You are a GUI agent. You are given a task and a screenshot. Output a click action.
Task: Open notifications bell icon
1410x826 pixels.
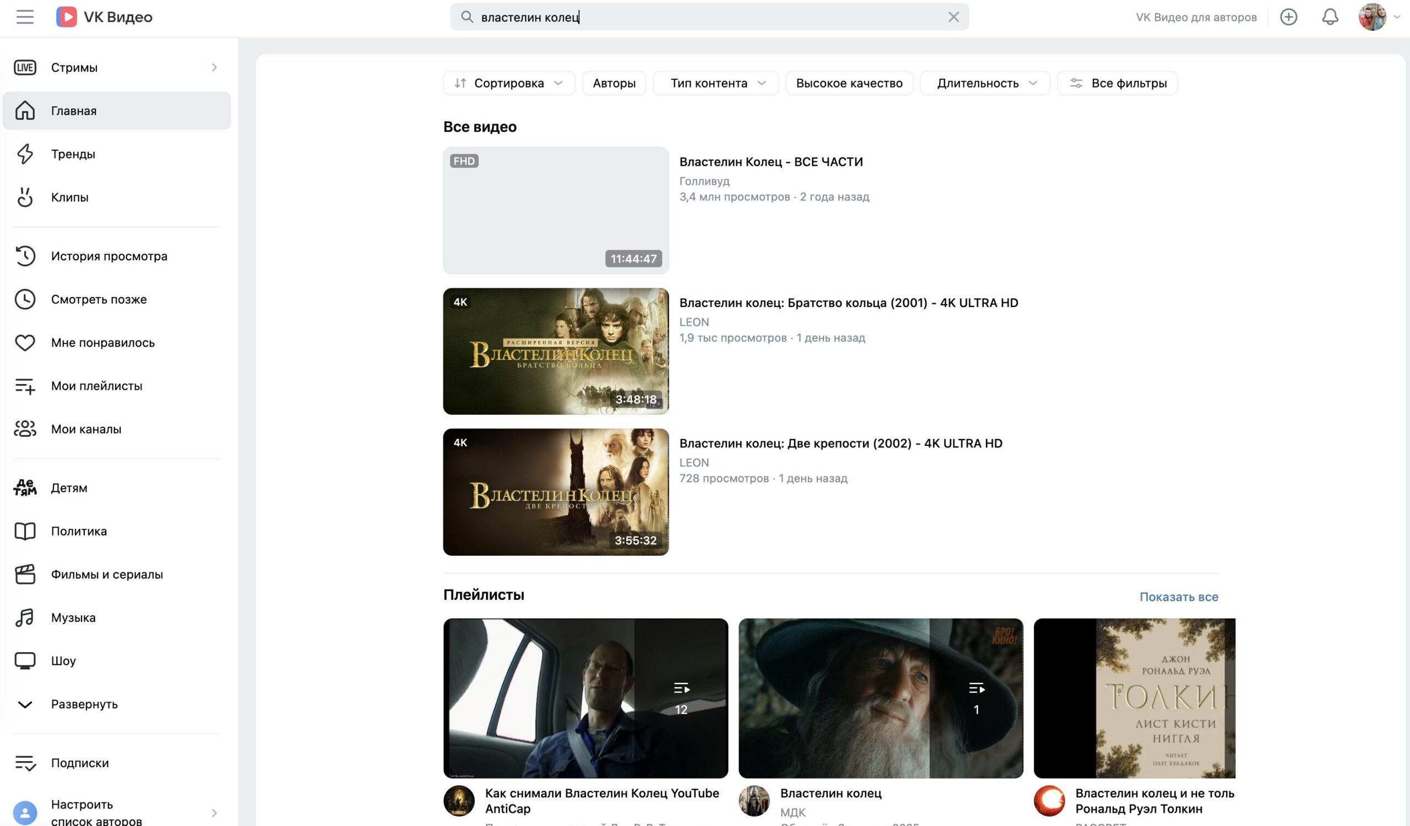[1330, 17]
